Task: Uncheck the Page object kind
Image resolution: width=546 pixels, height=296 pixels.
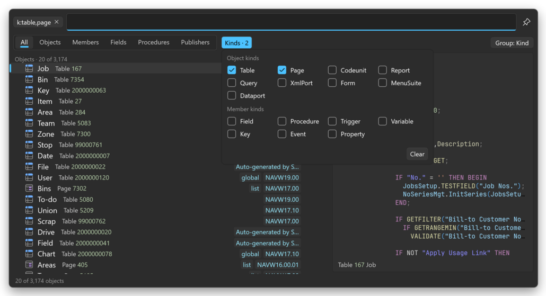Action: [x=281, y=70]
